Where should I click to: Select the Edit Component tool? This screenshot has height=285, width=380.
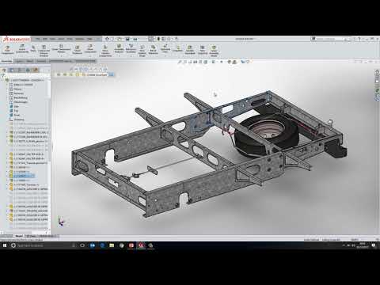point(7,50)
